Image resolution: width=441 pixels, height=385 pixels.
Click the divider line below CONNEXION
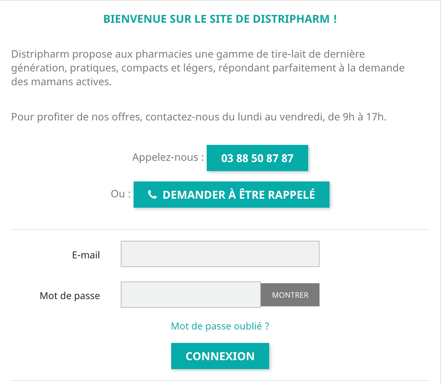[x=220, y=381]
